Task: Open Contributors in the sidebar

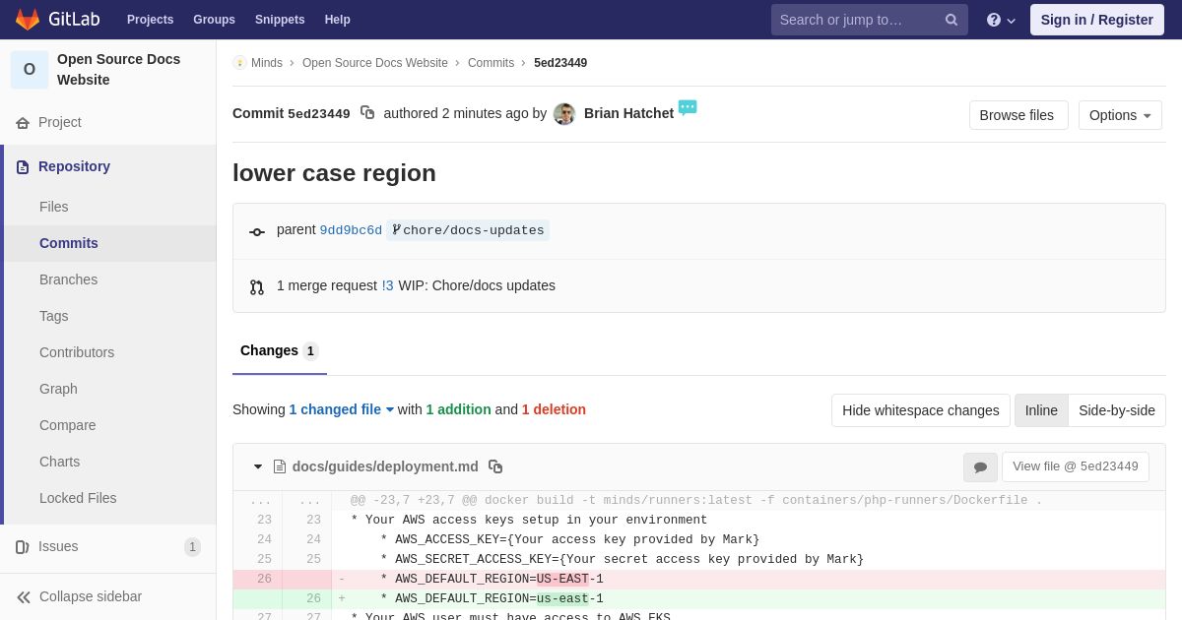Action: (x=77, y=352)
